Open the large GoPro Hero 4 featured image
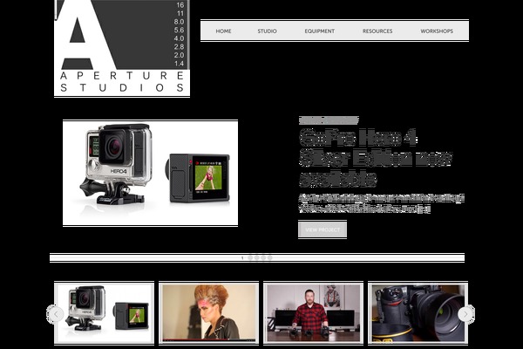The image size is (523, 349). (151, 173)
